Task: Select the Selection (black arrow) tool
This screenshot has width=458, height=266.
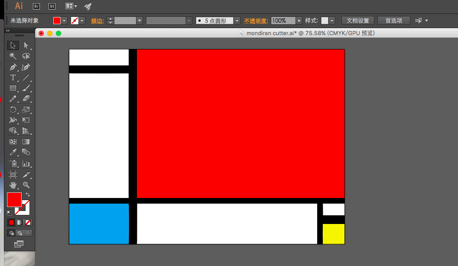Action: click(13, 45)
